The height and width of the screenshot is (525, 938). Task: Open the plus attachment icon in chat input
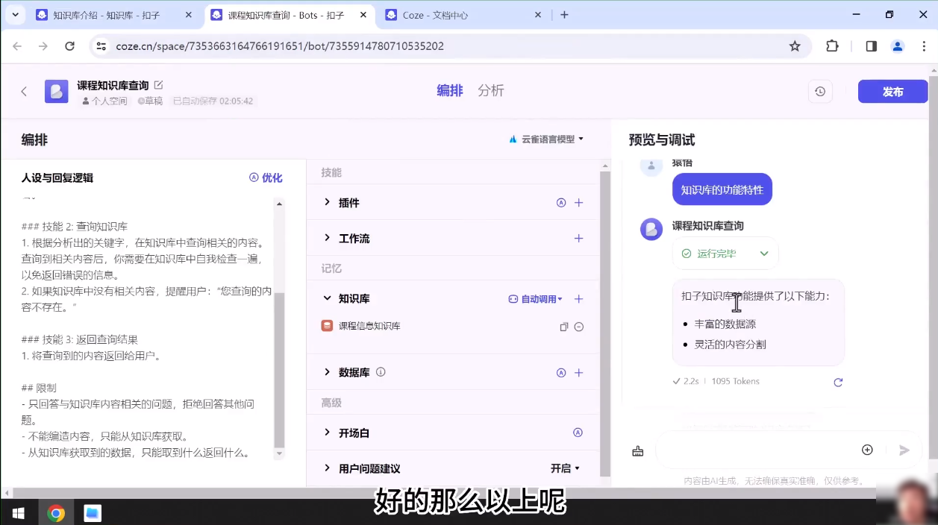[x=867, y=450]
